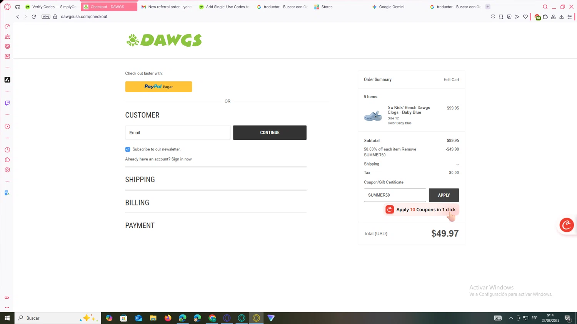This screenshot has height=324, width=577.
Task: Click Apply 10 Coupons in 1 click
Action: pyautogui.click(x=422, y=210)
